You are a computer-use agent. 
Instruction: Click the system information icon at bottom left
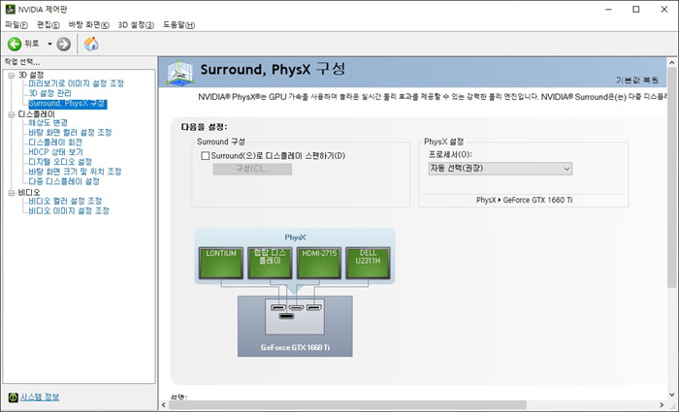click(13, 396)
